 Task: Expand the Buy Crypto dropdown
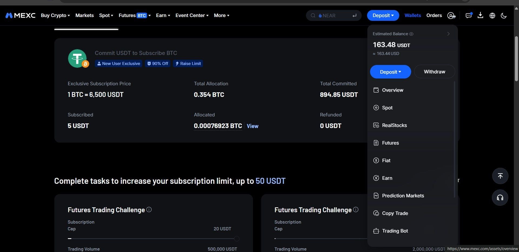pyautogui.click(x=55, y=15)
